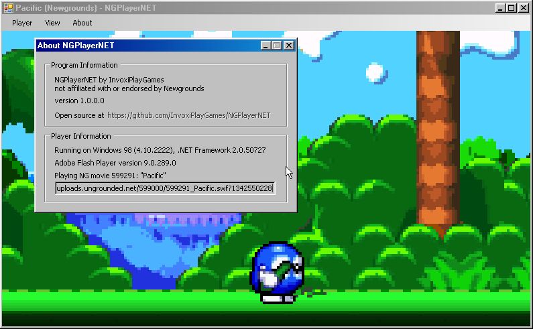Open the Player menu
533x329 pixels.
point(22,23)
